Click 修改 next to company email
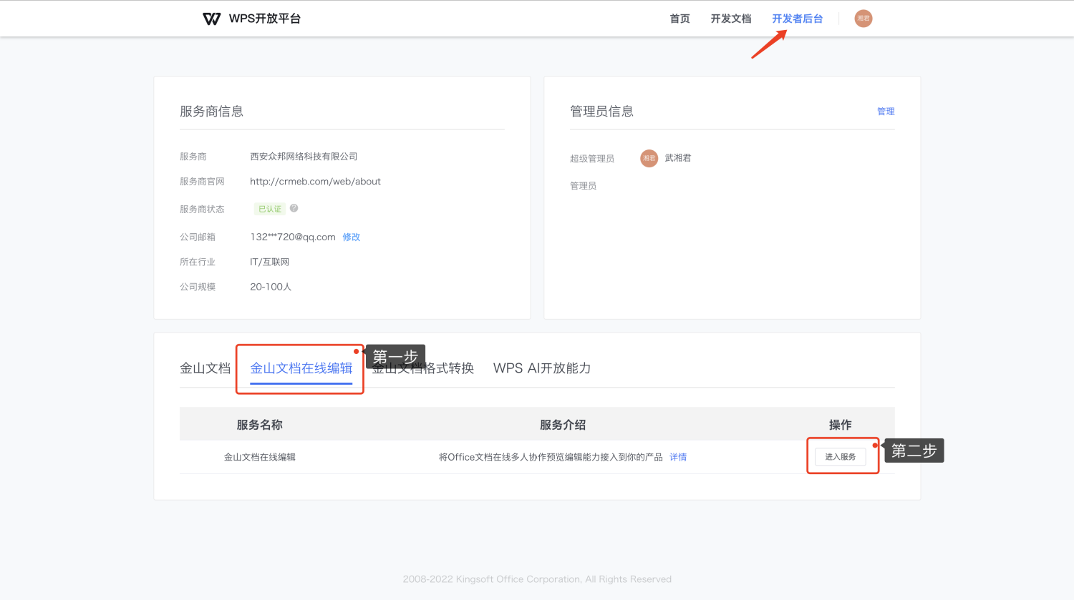This screenshot has width=1074, height=600. (x=351, y=237)
